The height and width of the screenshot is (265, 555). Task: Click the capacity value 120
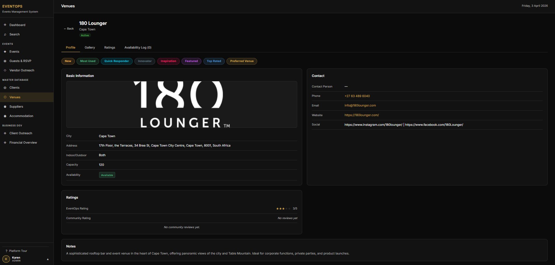tap(101, 165)
